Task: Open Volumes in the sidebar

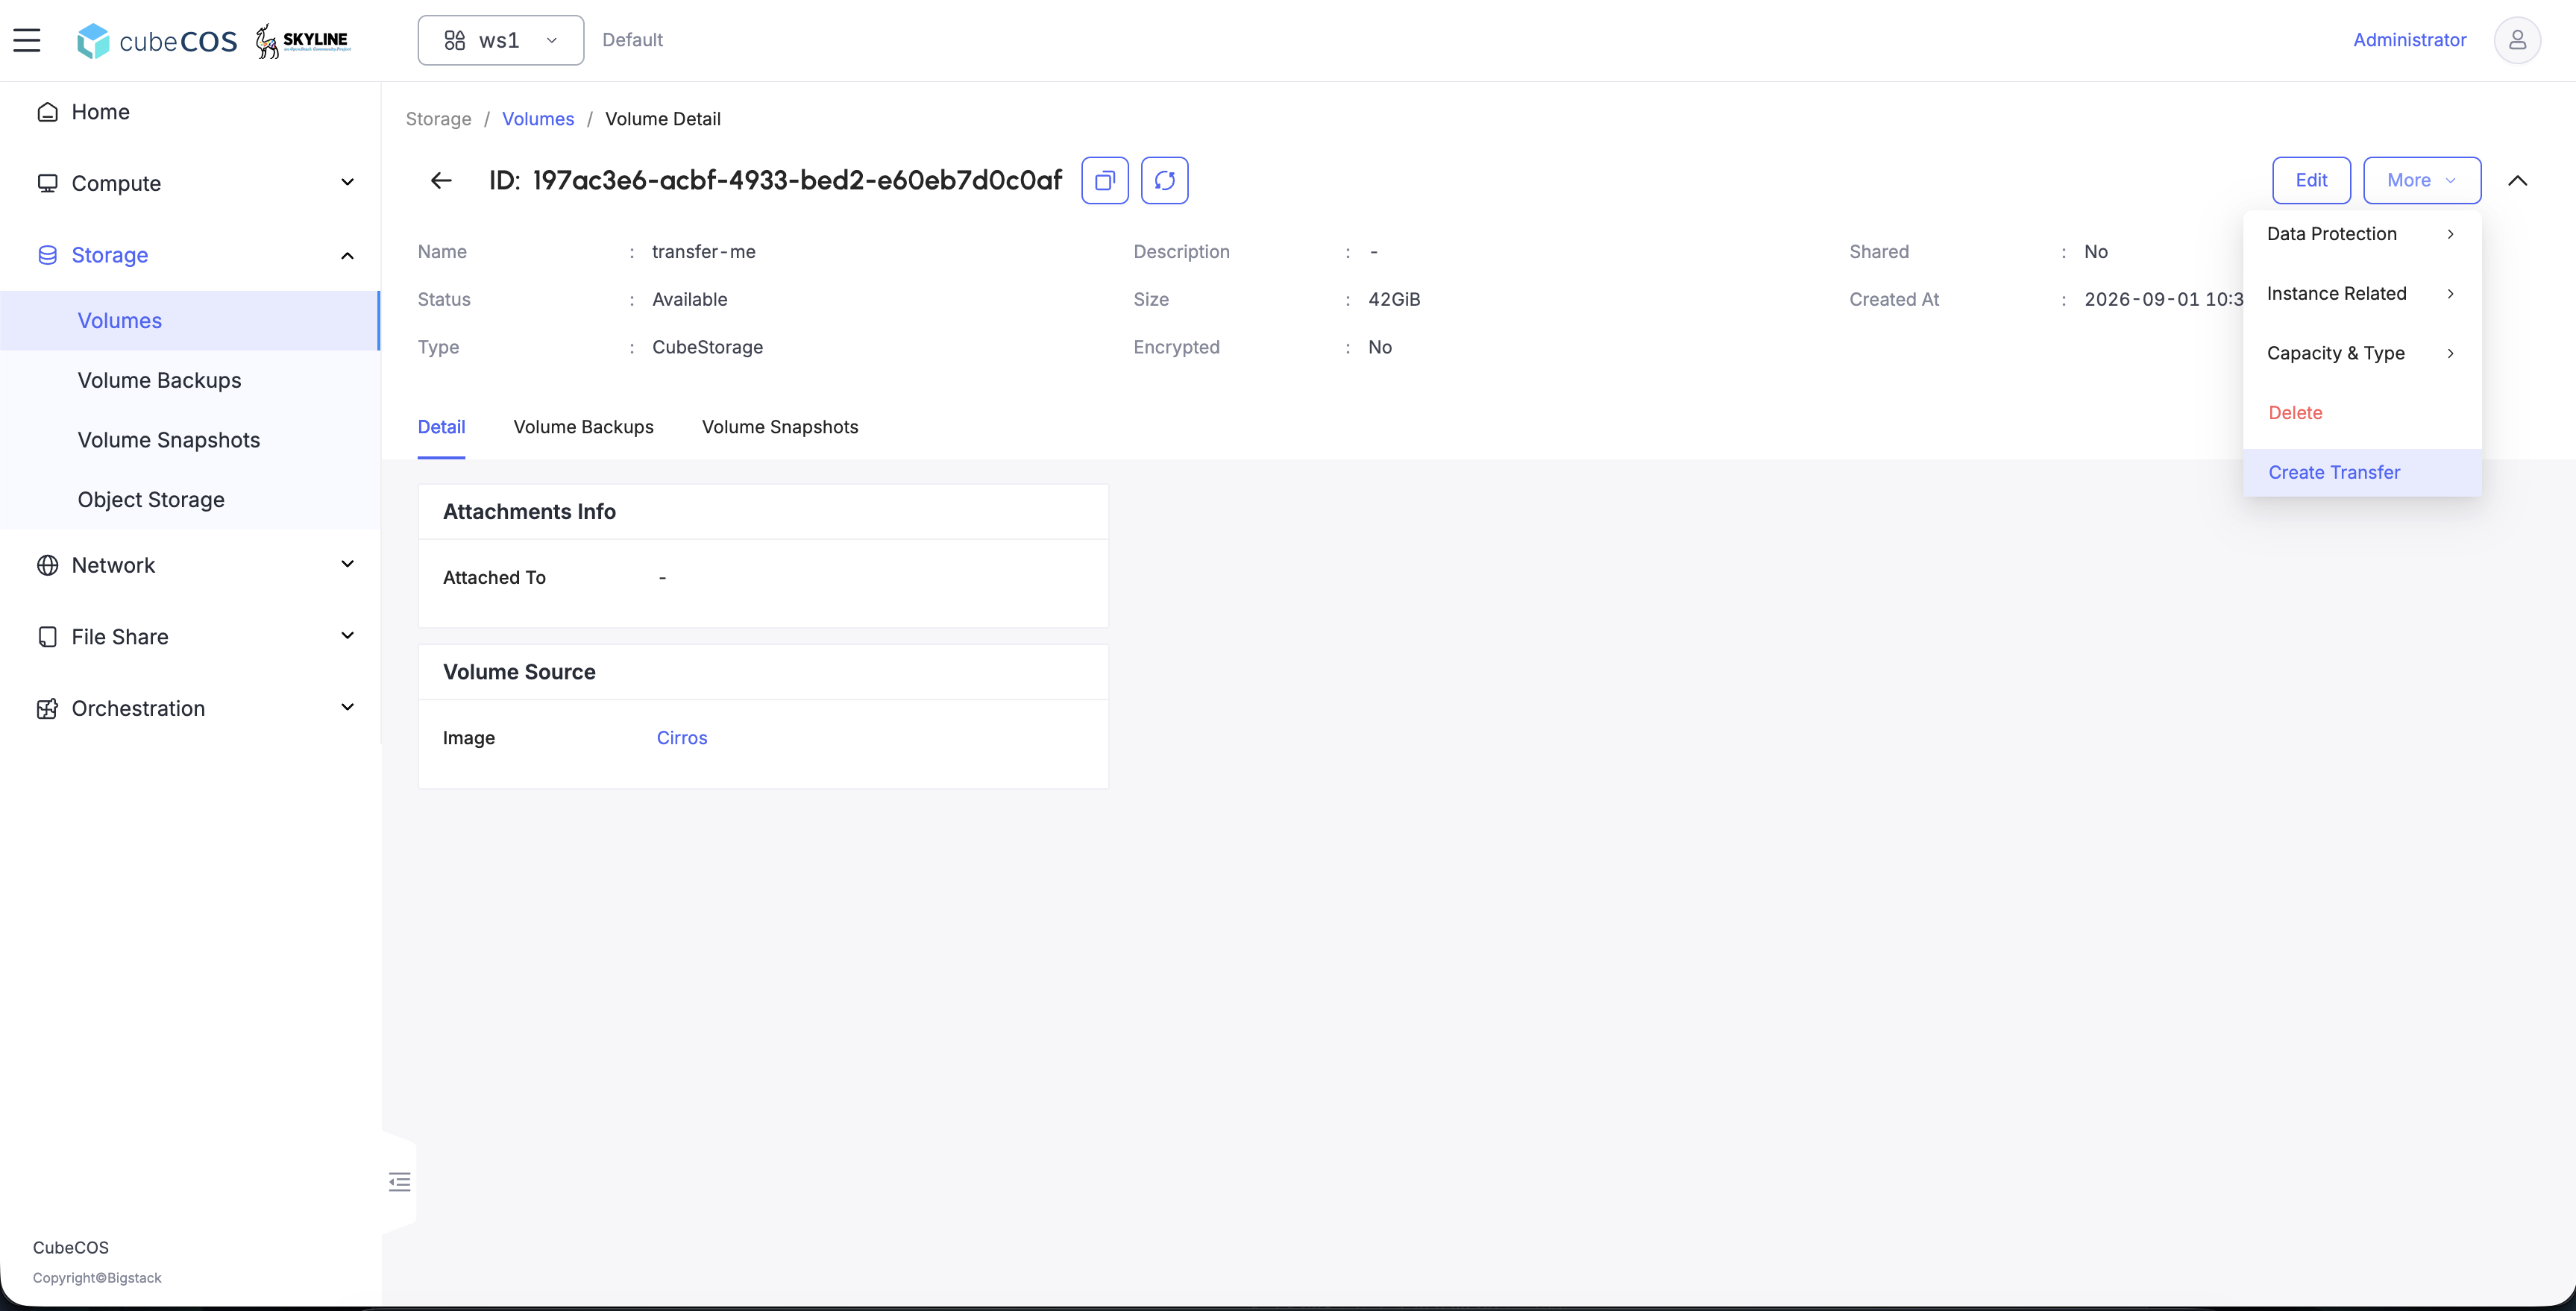Action: click(x=190, y=321)
